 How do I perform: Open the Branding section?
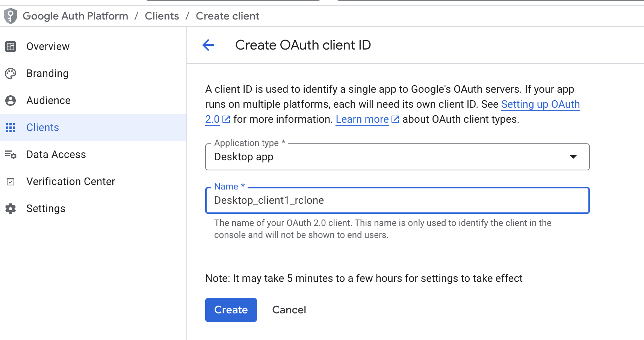point(93,74)
